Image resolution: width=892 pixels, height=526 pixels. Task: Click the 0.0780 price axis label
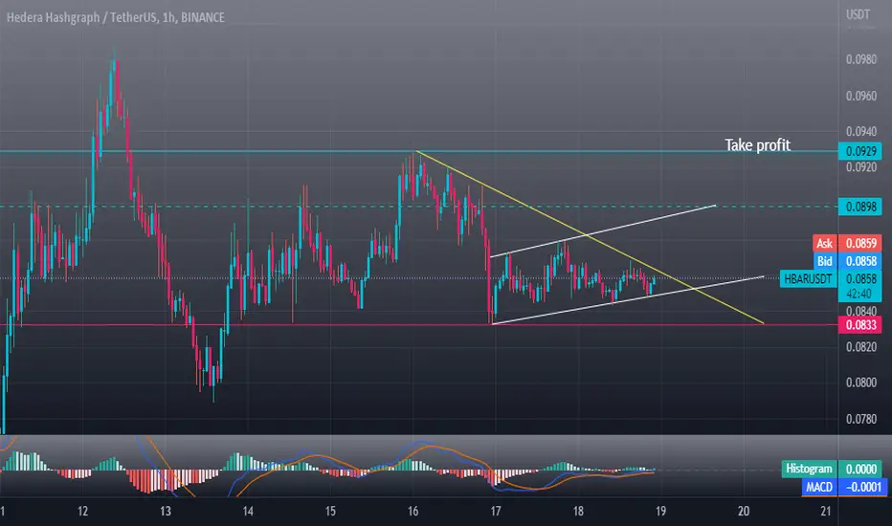tap(860, 419)
